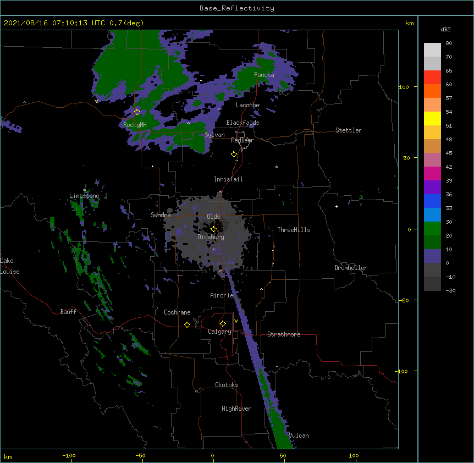Click the Stettler town label
This screenshot has height=463, width=474.
[x=349, y=130]
